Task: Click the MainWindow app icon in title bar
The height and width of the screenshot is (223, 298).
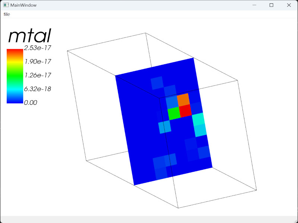Action: pyautogui.click(x=6, y=5)
